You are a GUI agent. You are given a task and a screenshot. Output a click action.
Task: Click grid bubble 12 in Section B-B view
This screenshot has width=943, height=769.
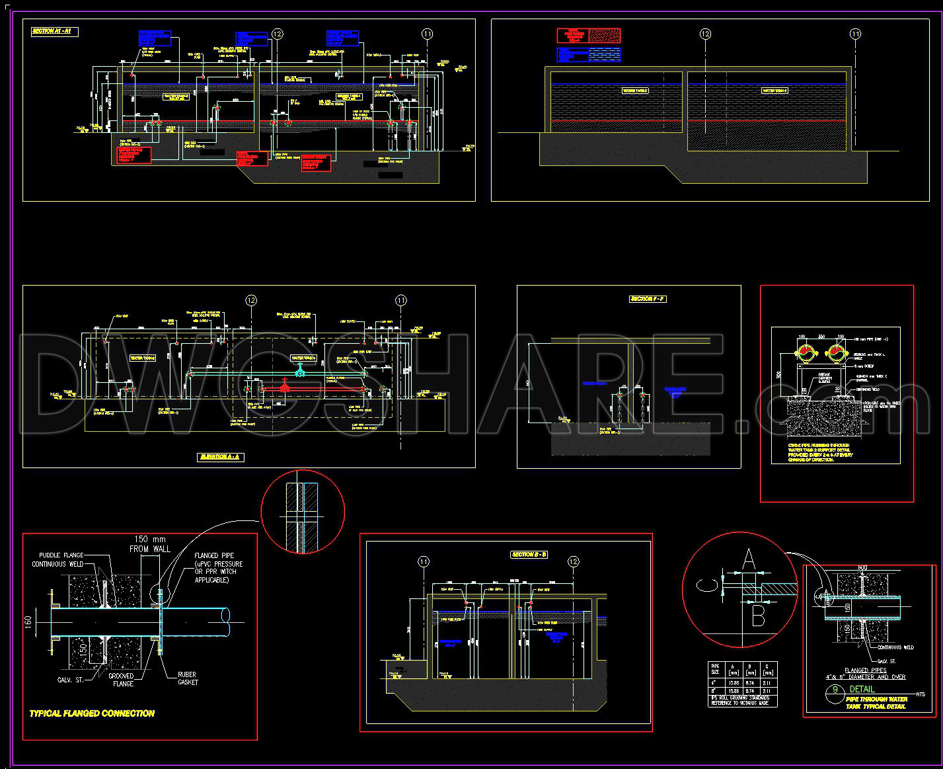coord(573,562)
